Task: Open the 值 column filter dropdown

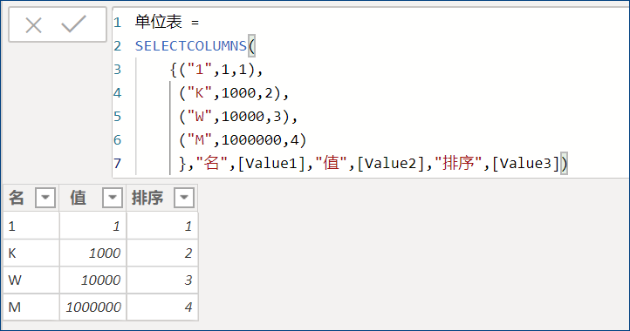Action: [113, 198]
